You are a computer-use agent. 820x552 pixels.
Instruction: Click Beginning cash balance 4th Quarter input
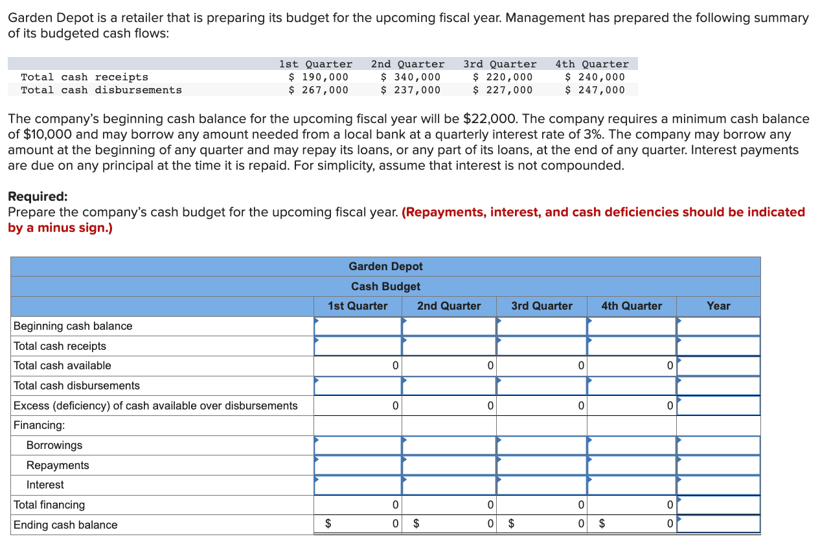coord(632,326)
